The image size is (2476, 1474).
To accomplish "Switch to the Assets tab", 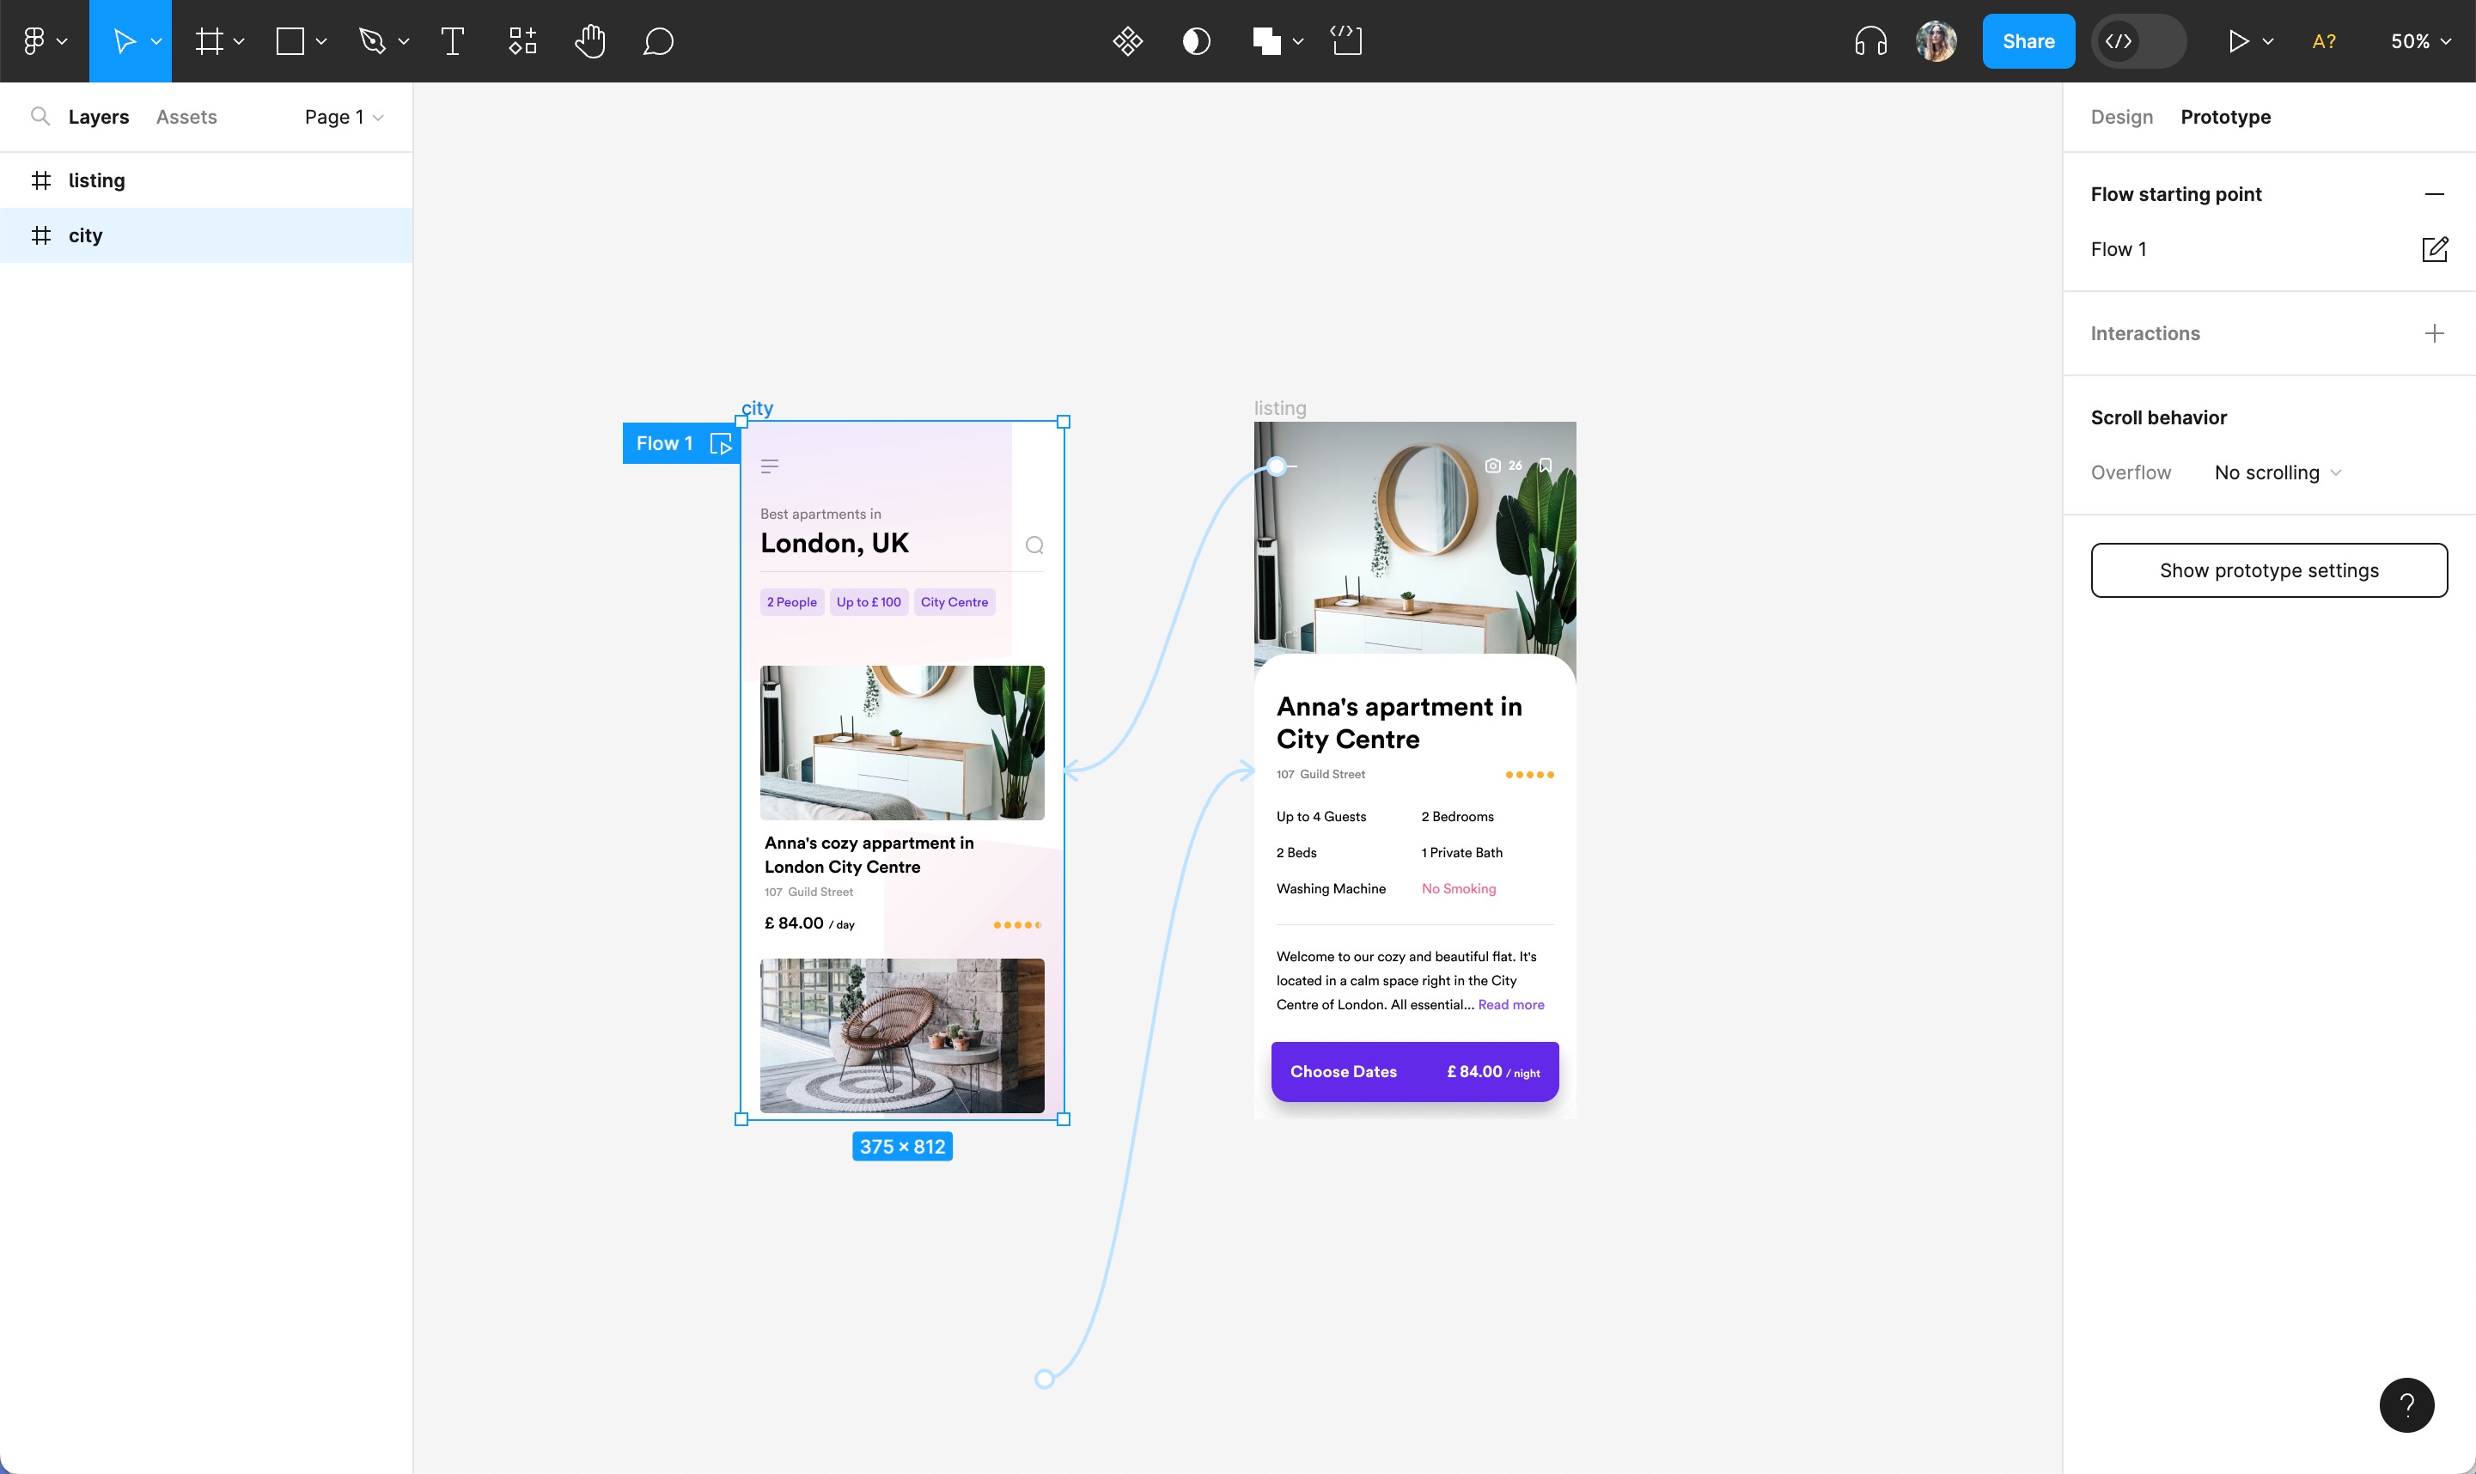I will coord(185,116).
